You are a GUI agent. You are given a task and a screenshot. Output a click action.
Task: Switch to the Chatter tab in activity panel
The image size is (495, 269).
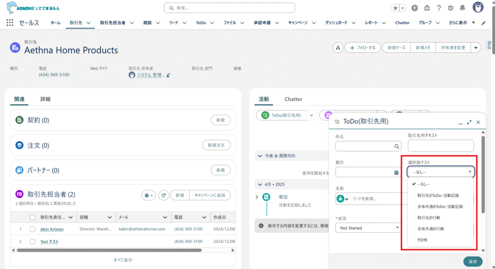pyautogui.click(x=293, y=99)
